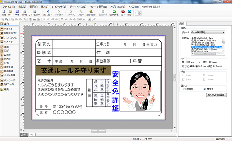Viewport: 232px width, 141px height.
Task: Click the 拡大 (Zoom in) icon
Action: tap(123, 13)
